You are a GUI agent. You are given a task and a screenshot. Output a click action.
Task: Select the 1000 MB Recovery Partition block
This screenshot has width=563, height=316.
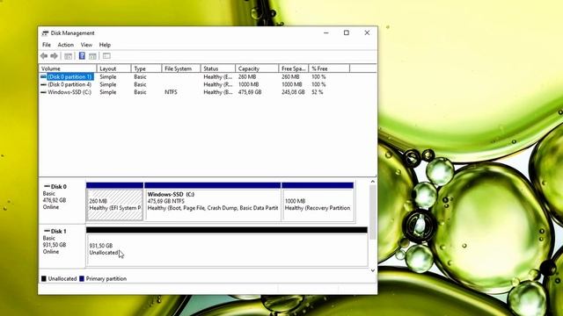pyautogui.click(x=318, y=202)
